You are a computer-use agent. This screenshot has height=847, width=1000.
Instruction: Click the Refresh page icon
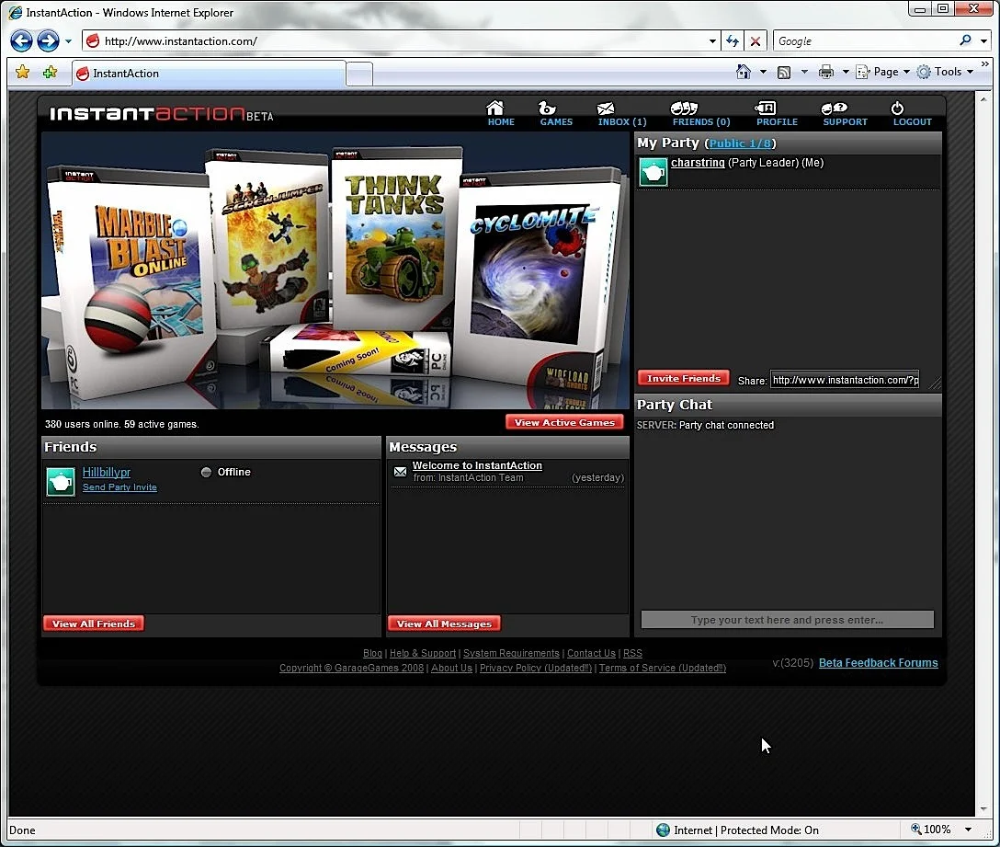click(733, 41)
